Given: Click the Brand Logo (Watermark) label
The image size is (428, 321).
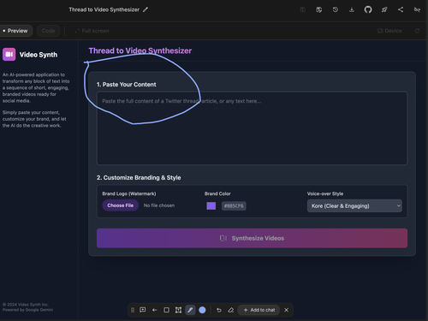Looking at the screenshot, I should tap(129, 193).
